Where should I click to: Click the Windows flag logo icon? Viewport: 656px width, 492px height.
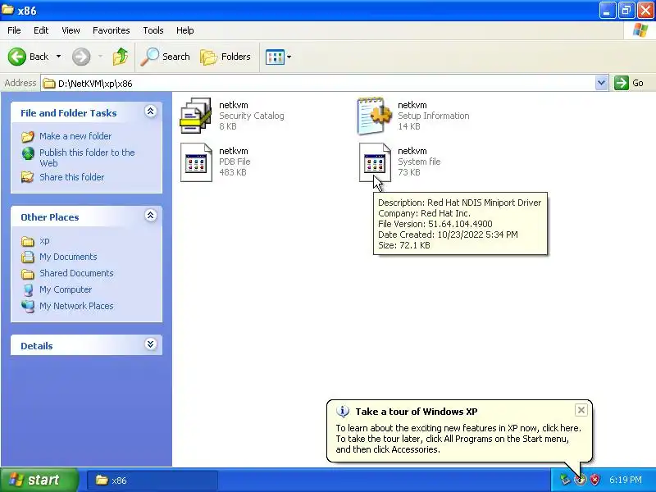tap(640, 30)
